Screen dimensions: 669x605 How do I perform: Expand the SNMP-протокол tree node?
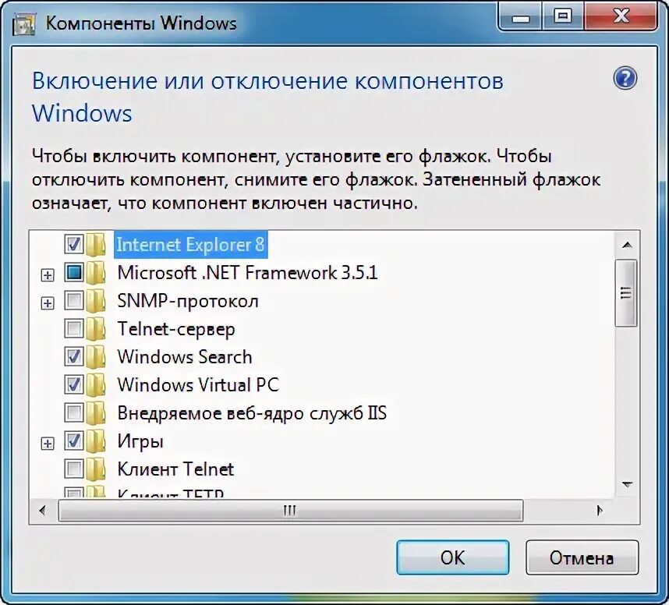(48, 303)
